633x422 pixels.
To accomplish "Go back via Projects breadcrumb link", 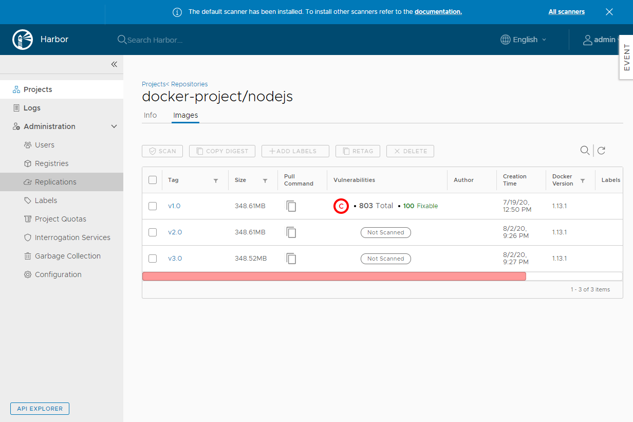I will click(154, 84).
